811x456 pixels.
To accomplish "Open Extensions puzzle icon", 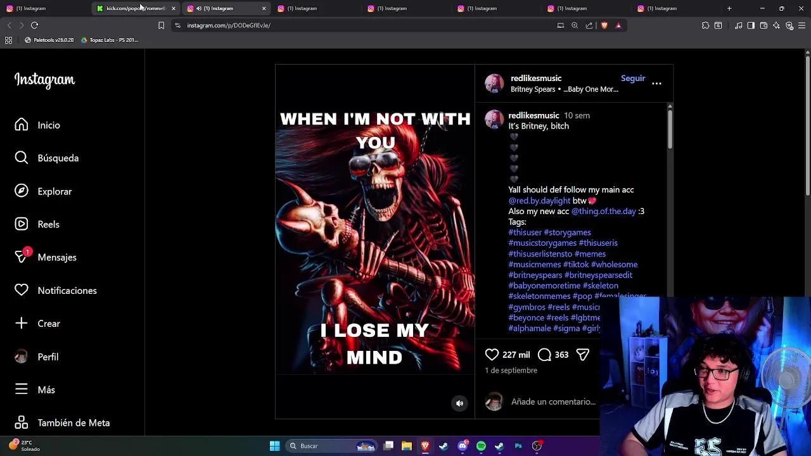I will [705, 25].
